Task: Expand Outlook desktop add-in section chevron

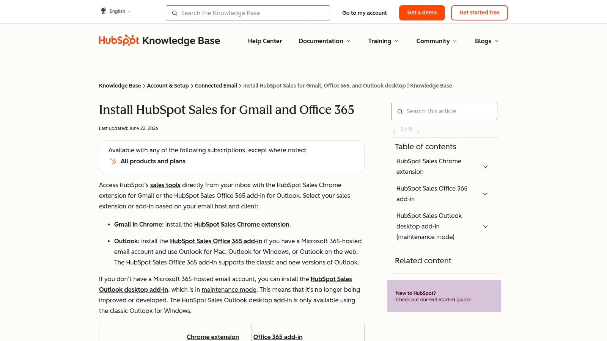Action: click(485, 227)
